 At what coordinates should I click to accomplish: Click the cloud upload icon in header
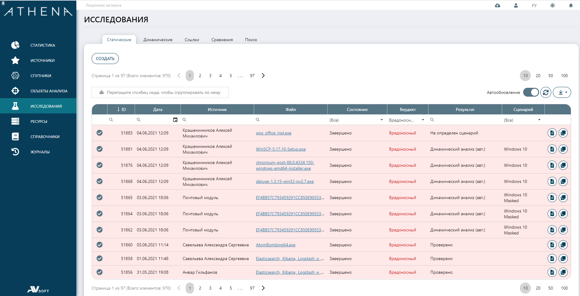coord(498,5)
